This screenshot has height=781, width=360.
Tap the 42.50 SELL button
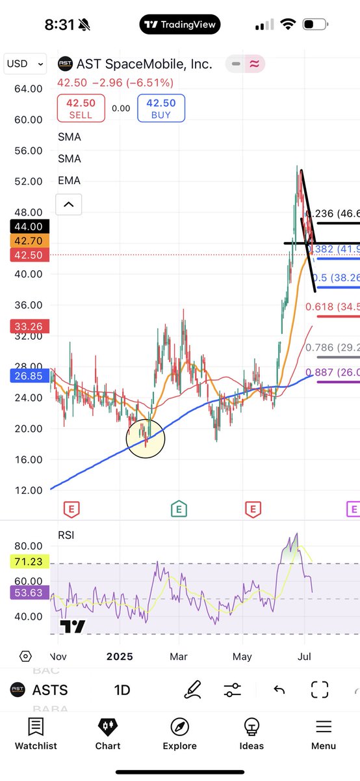click(81, 108)
